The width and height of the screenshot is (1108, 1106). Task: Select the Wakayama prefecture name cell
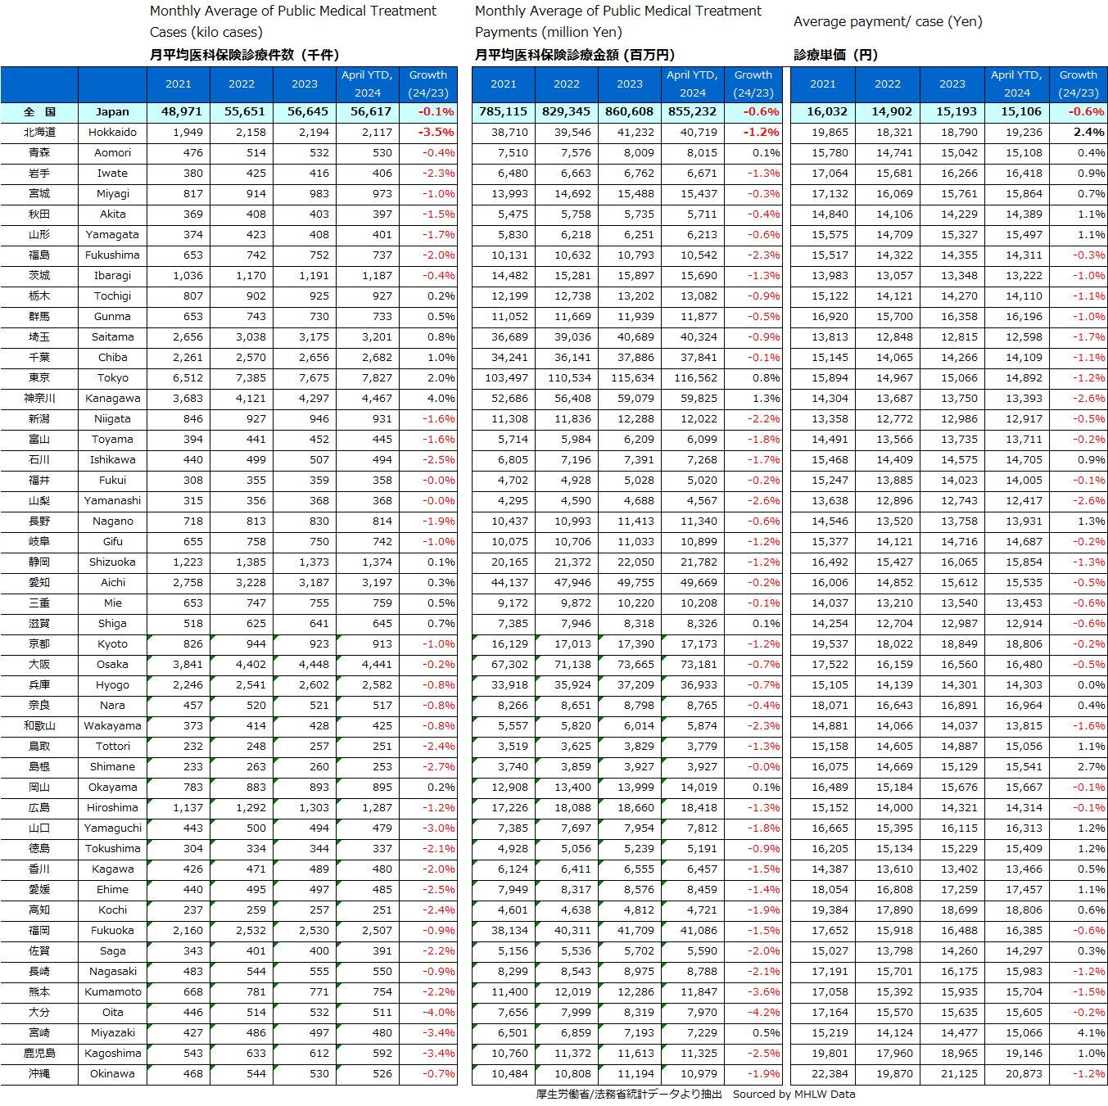112,726
